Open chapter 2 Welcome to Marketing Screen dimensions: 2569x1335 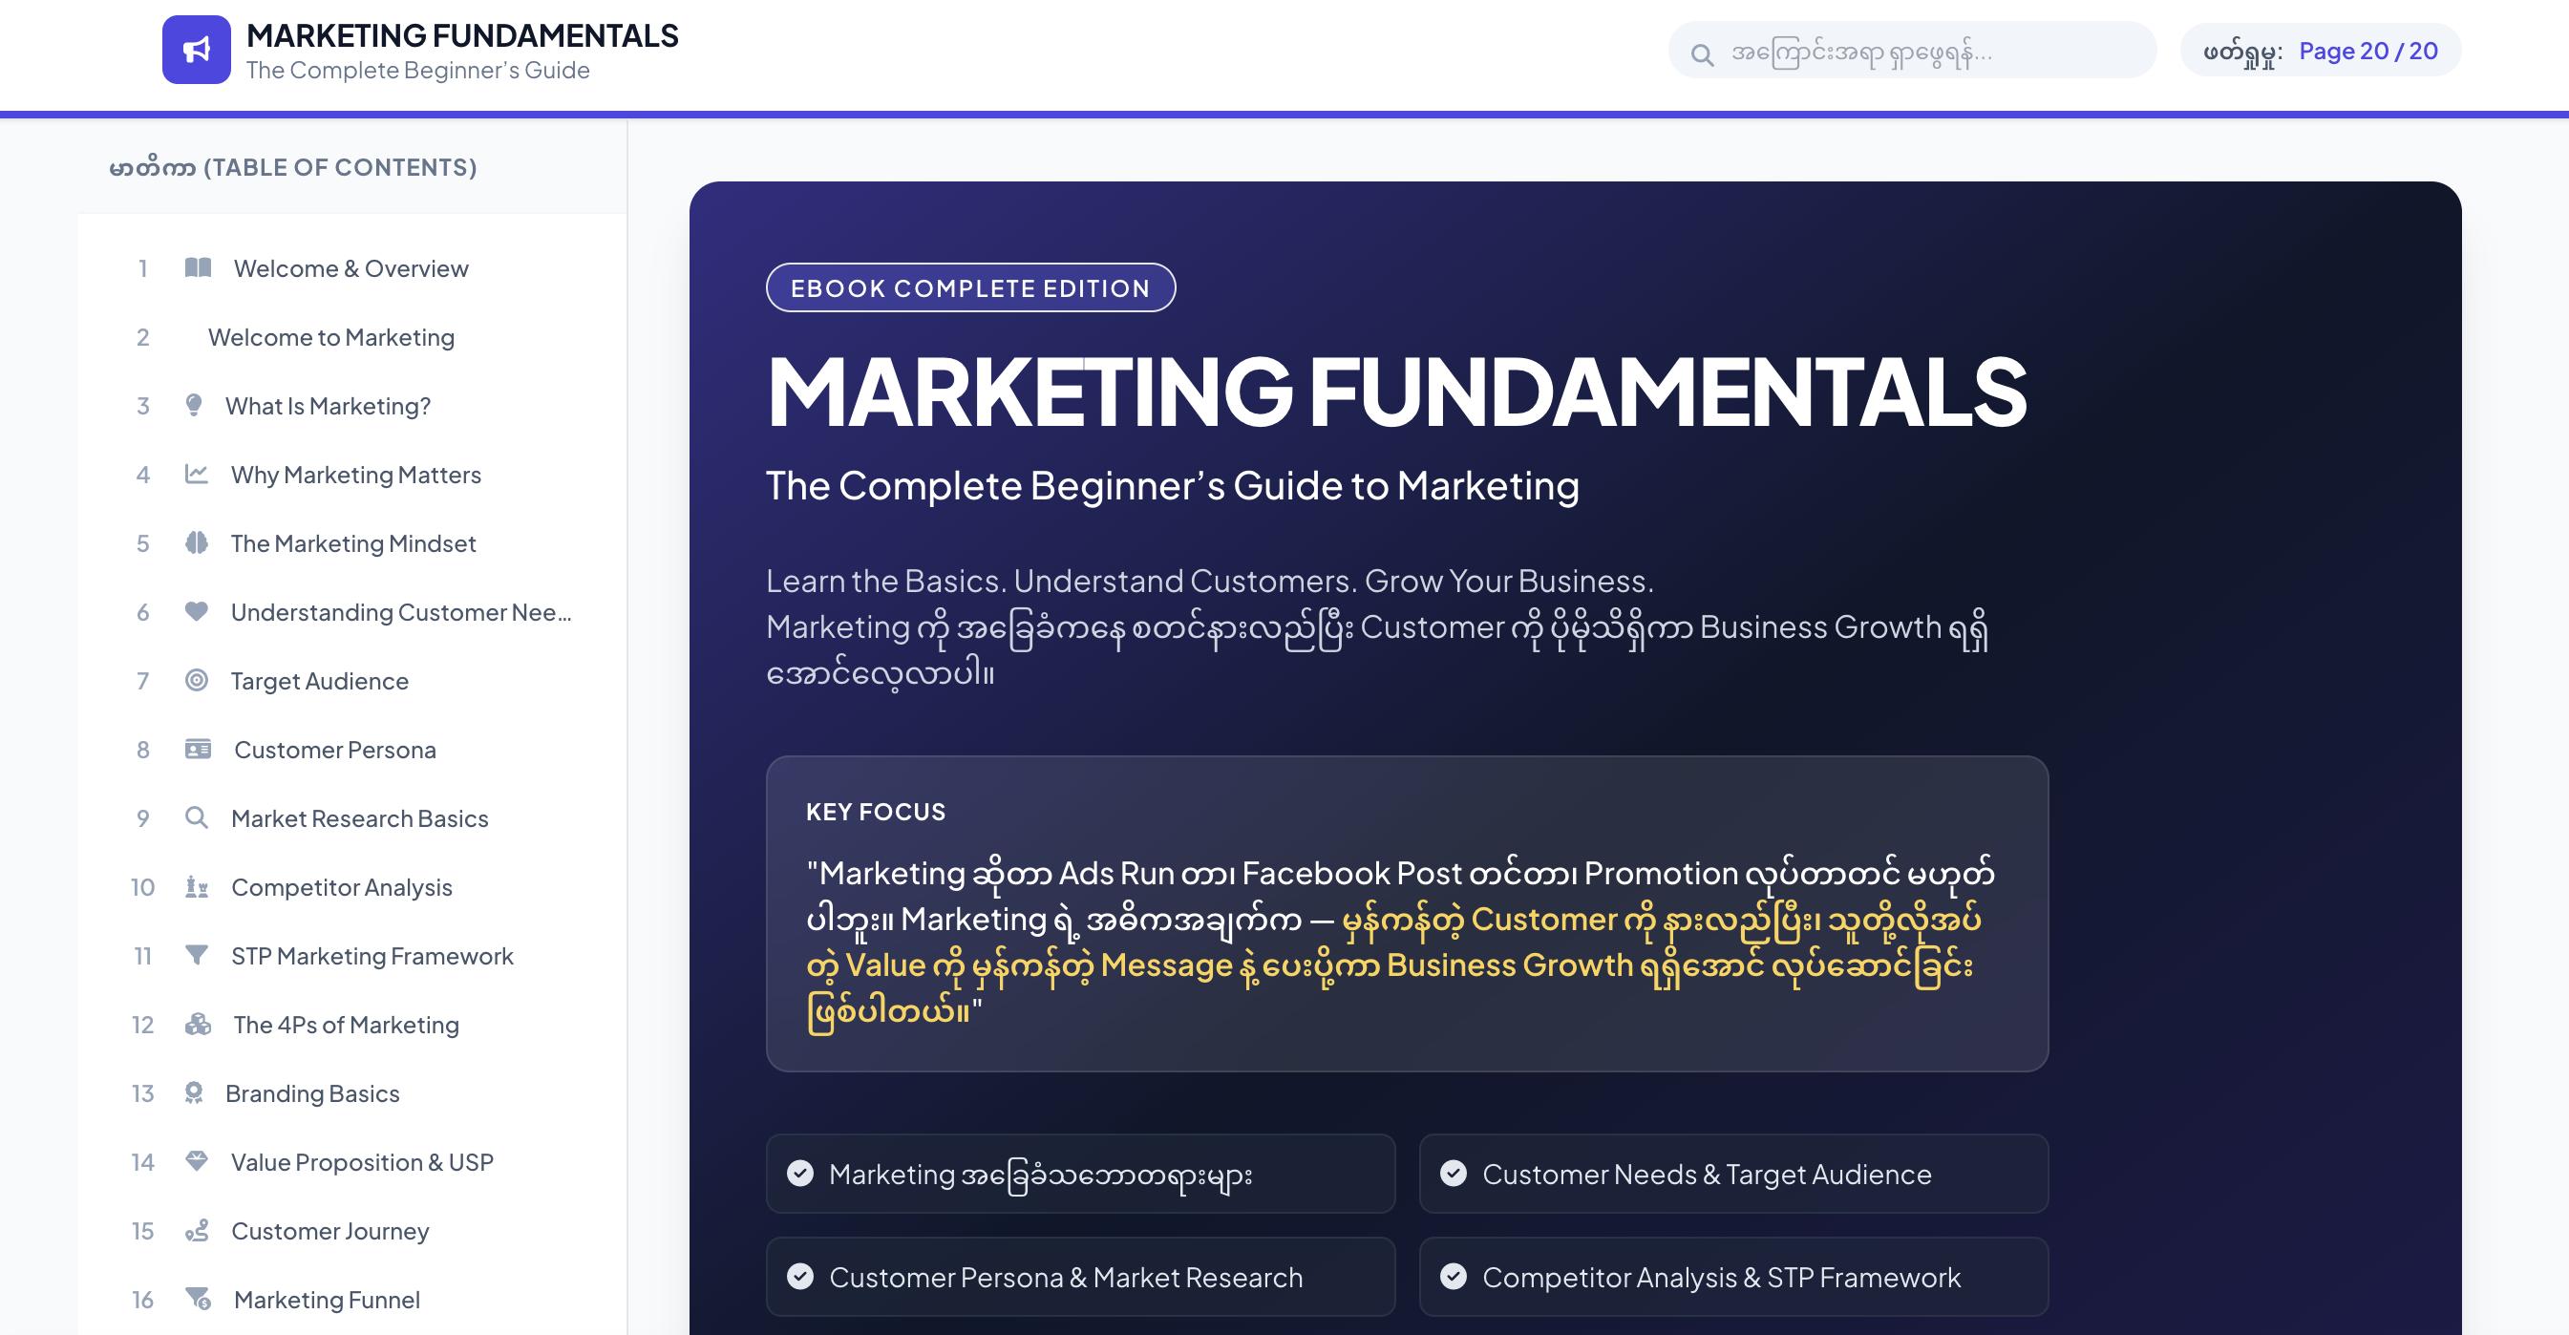pos(352,337)
